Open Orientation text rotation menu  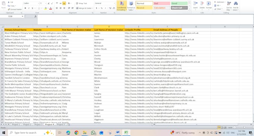pyautogui.click(x=69, y=3)
